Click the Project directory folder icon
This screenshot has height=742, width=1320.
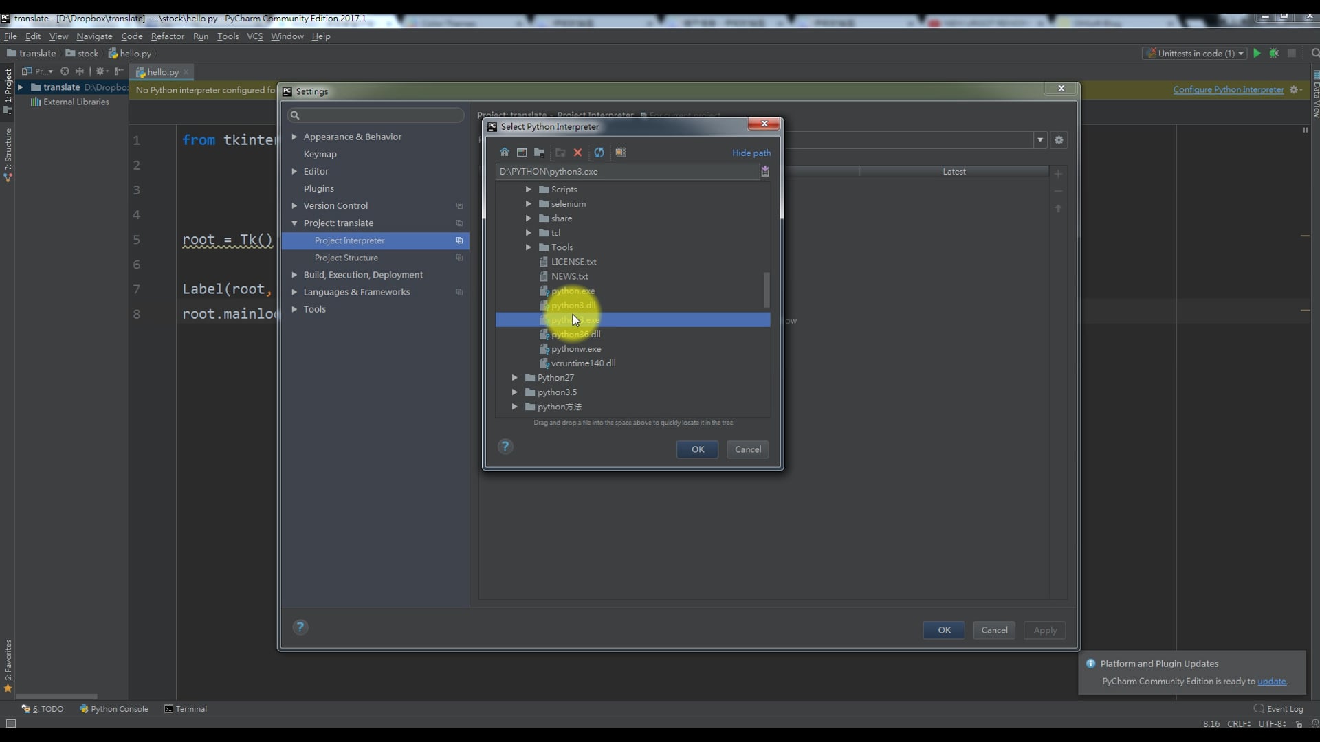540,153
